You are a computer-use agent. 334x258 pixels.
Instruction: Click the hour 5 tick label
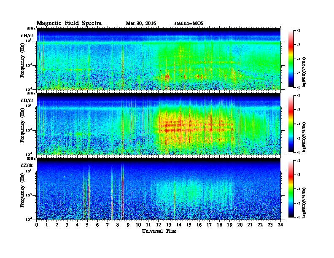(x=87, y=225)
